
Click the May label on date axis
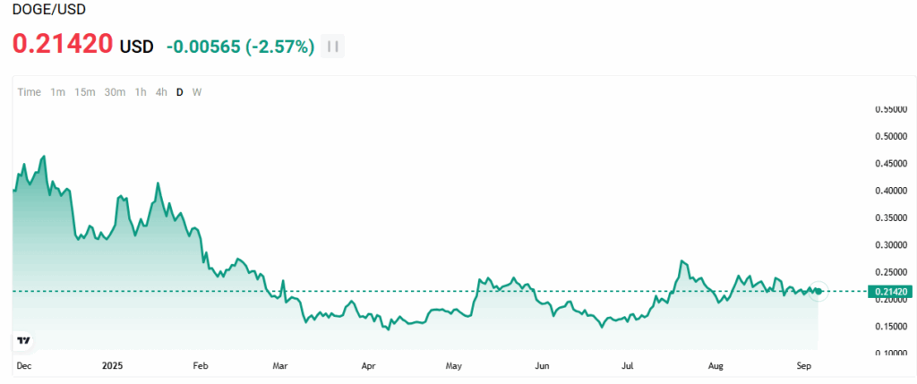pyautogui.click(x=453, y=366)
